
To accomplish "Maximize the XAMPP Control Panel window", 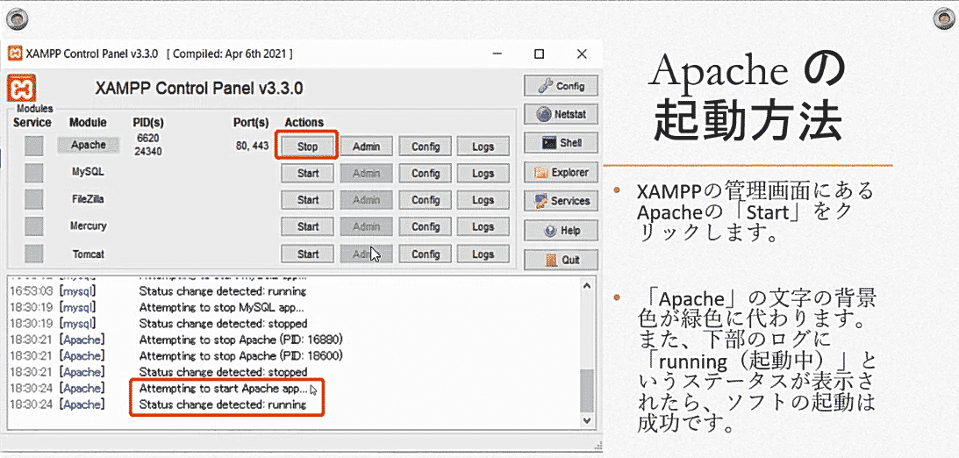I will [x=540, y=54].
